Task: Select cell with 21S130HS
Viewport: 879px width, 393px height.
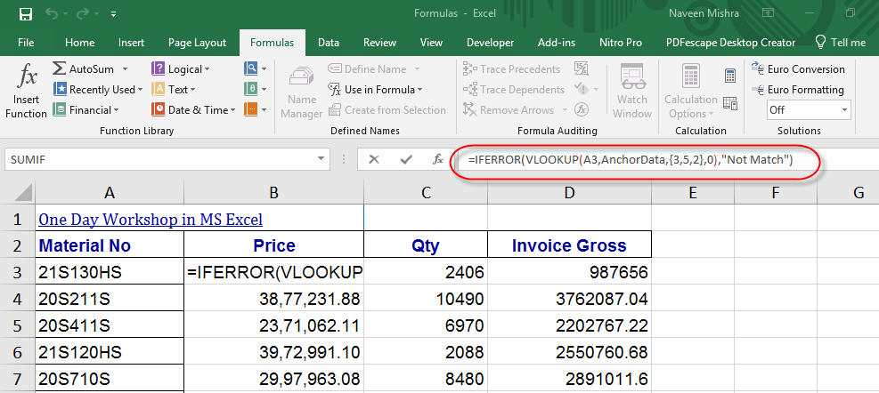Action: pyautogui.click(x=110, y=273)
